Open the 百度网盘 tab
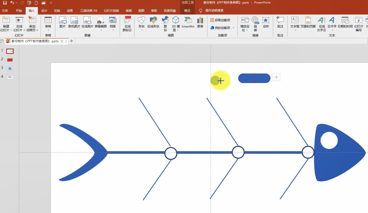Image resolution: width=368 pixels, height=213 pixels. tap(170, 11)
